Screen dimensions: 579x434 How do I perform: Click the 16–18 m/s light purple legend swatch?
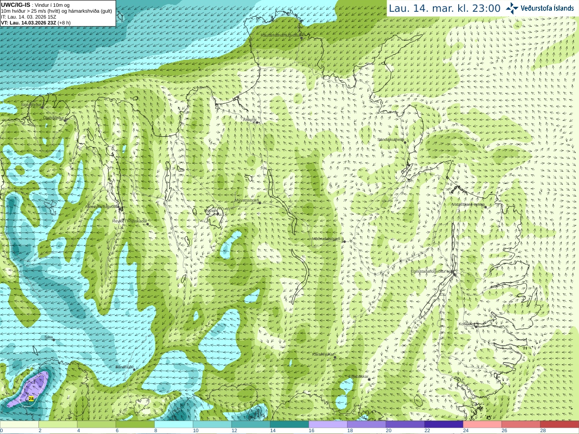(x=327, y=424)
